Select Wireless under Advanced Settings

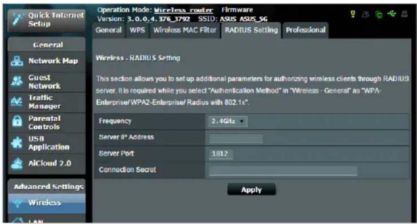click(47, 203)
